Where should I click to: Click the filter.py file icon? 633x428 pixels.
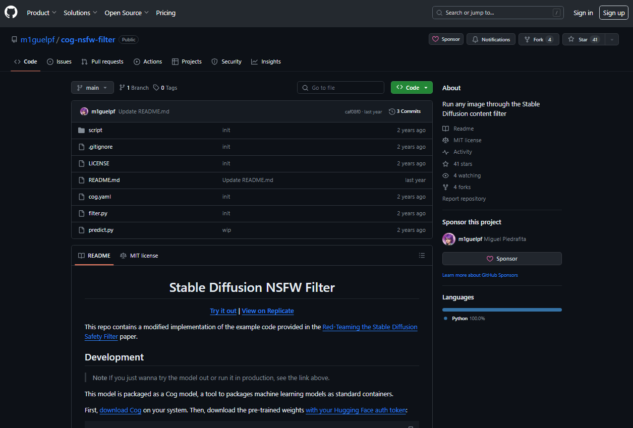coord(82,213)
